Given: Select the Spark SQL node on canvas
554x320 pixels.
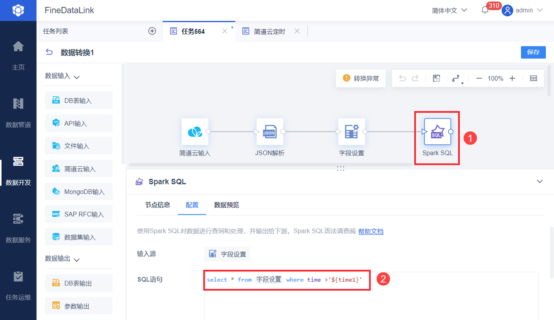Looking at the screenshot, I should (438, 132).
